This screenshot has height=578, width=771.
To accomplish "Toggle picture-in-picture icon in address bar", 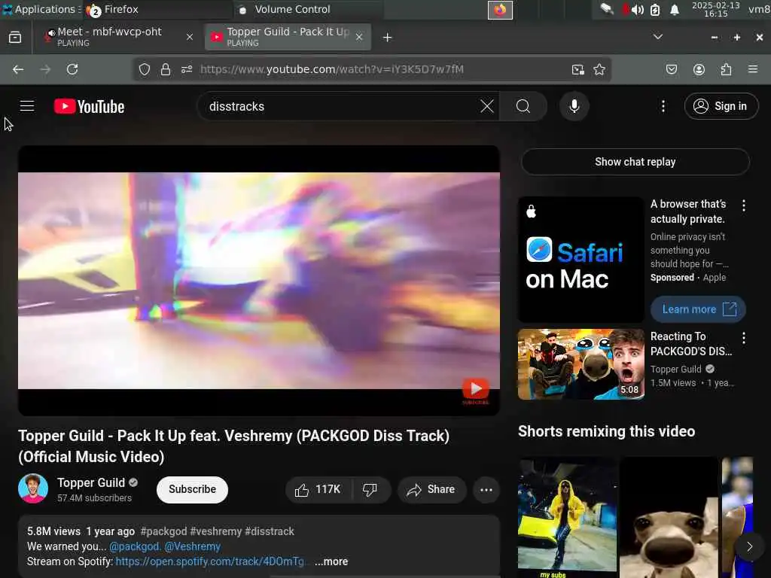I will 578,69.
